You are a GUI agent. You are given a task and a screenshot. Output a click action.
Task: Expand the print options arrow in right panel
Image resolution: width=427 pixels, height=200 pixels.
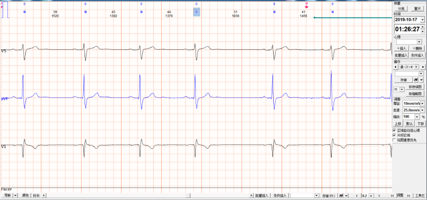(421, 80)
